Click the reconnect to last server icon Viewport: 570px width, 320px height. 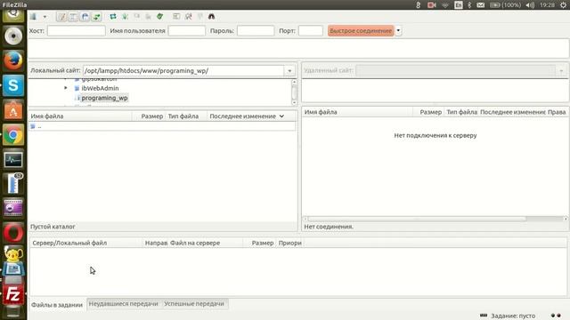click(x=160, y=17)
